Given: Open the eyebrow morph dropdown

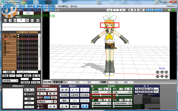Looking at the screenshot, I should coord(101,103).
